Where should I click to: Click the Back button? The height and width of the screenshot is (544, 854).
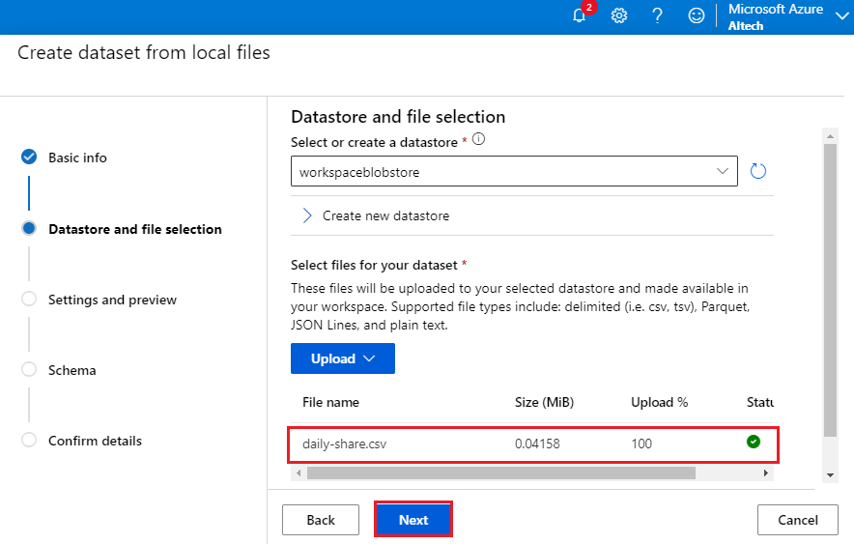[321, 520]
